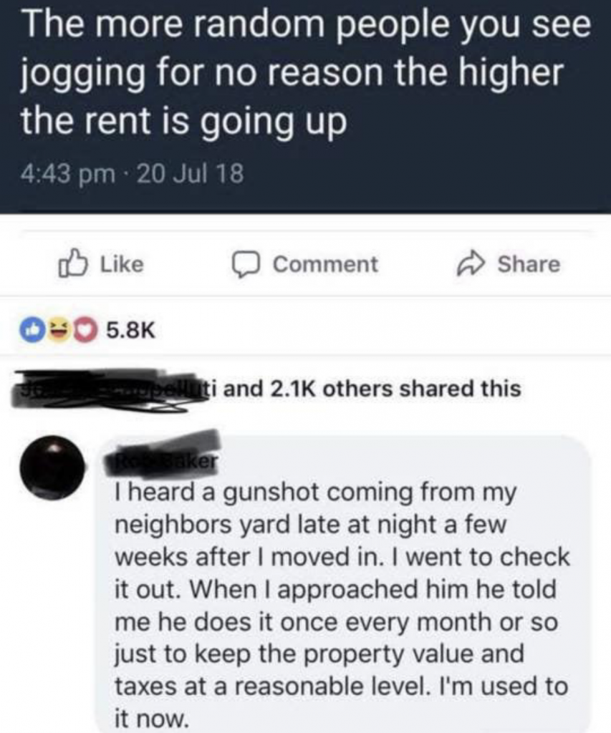Click the Comment button label

(326, 265)
